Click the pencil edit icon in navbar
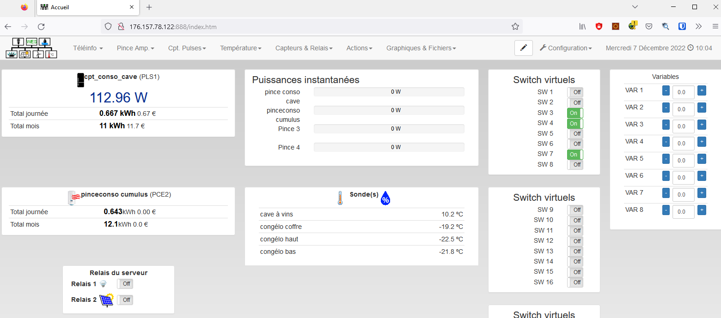 coord(523,48)
